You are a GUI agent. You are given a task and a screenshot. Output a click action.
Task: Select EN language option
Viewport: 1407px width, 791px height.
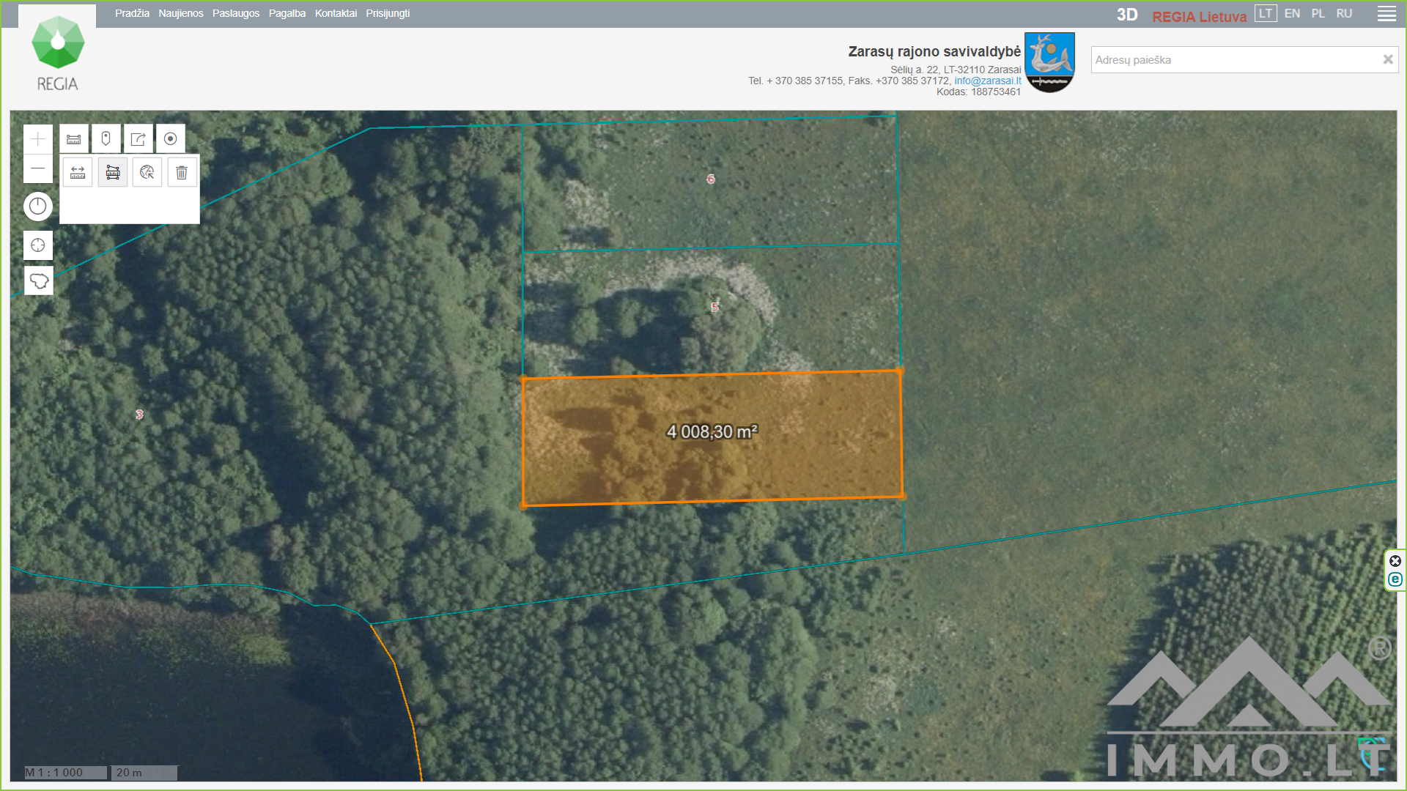[x=1292, y=14]
